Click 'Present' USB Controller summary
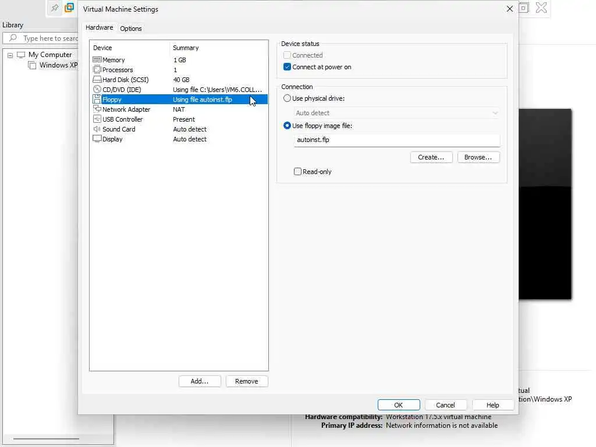Image resolution: width=596 pixels, height=447 pixels. point(184,119)
